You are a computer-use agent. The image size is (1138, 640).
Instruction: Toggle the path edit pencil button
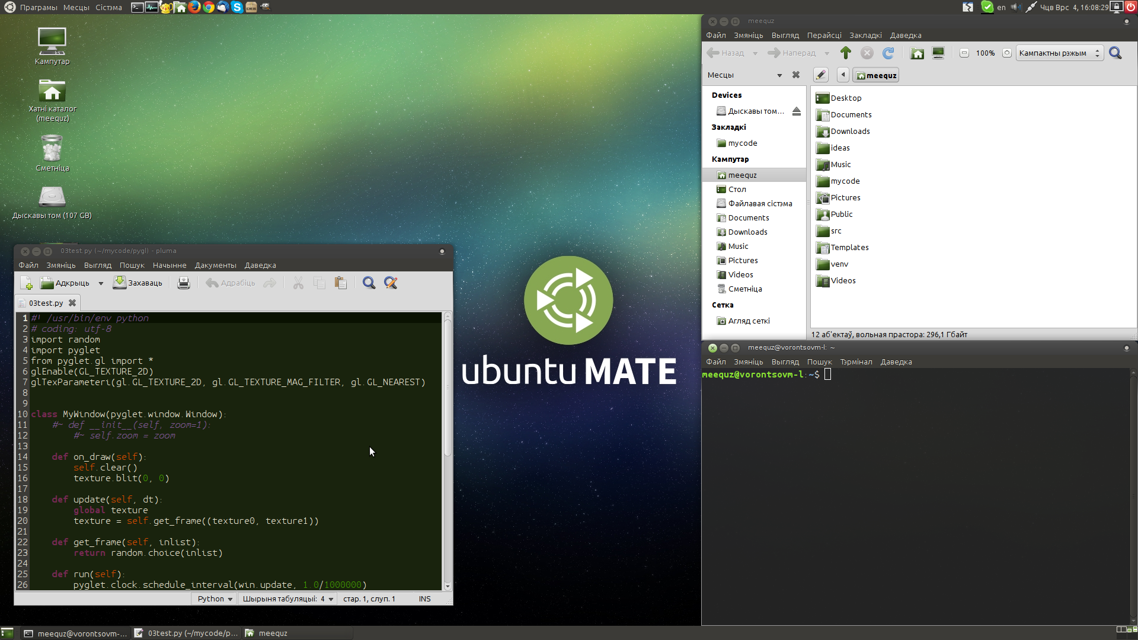point(821,75)
